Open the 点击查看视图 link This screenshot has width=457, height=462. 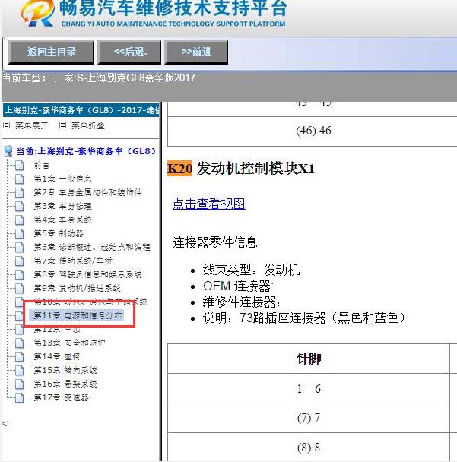pos(209,204)
